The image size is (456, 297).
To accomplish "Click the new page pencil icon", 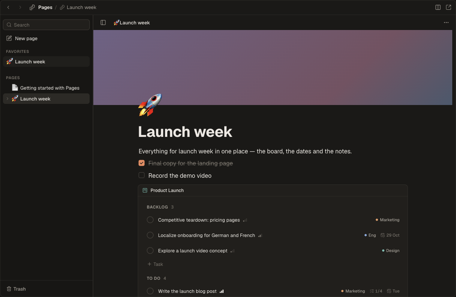I will 9,38.
